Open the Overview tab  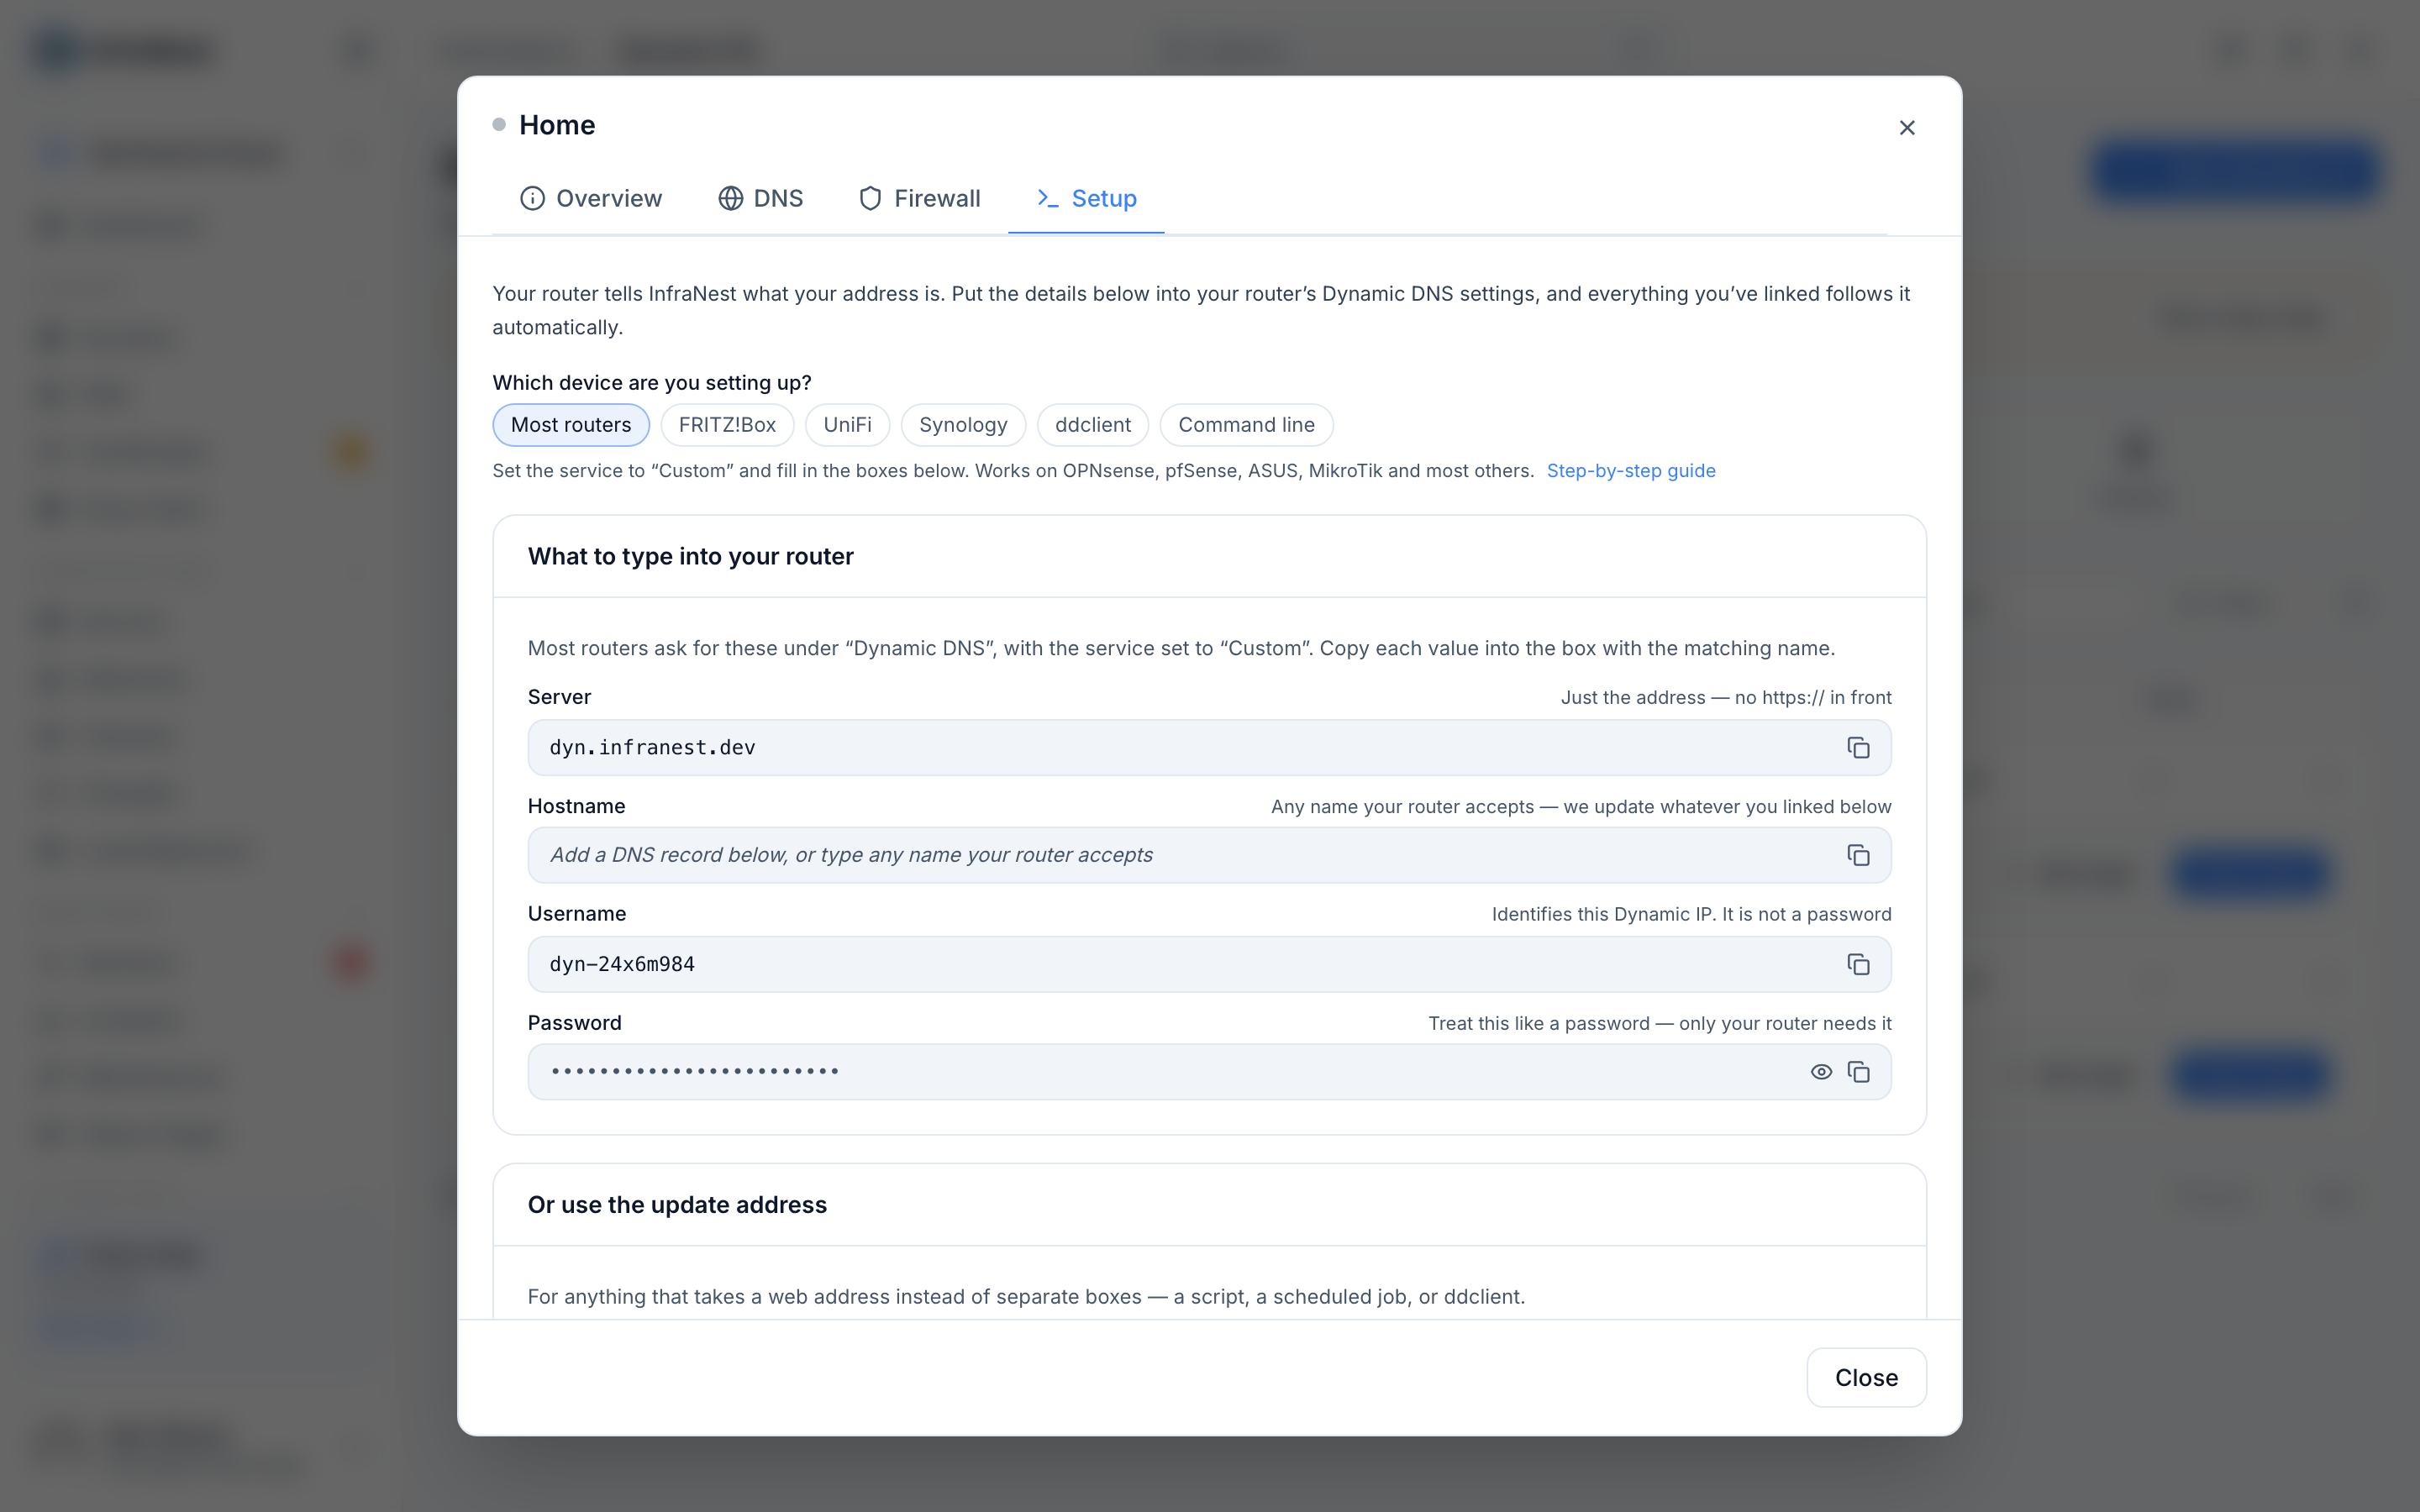point(591,198)
